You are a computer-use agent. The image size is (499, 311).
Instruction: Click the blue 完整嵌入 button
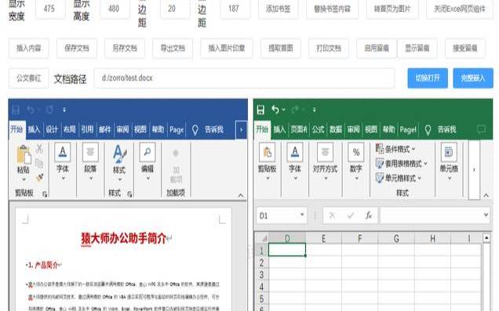473,78
